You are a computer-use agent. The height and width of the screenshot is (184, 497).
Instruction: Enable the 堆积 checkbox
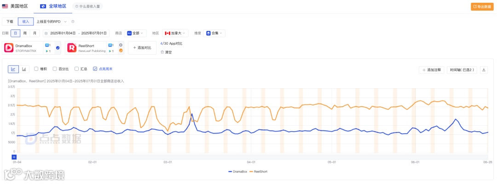pyautogui.click(x=36, y=69)
